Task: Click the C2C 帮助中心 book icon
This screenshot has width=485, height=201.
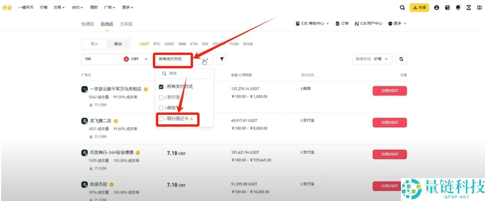Action: [298, 24]
